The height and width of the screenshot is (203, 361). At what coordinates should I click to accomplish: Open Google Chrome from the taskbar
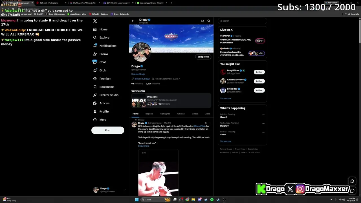pos(187,200)
